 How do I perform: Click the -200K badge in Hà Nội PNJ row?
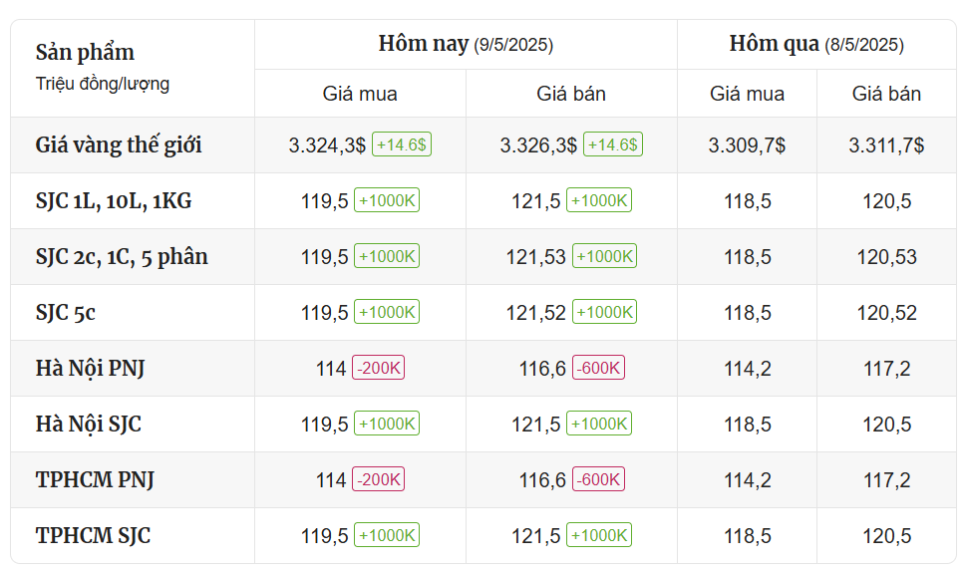pos(379,368)
